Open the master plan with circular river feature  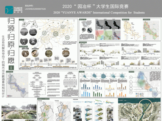(x=139, y=110)
